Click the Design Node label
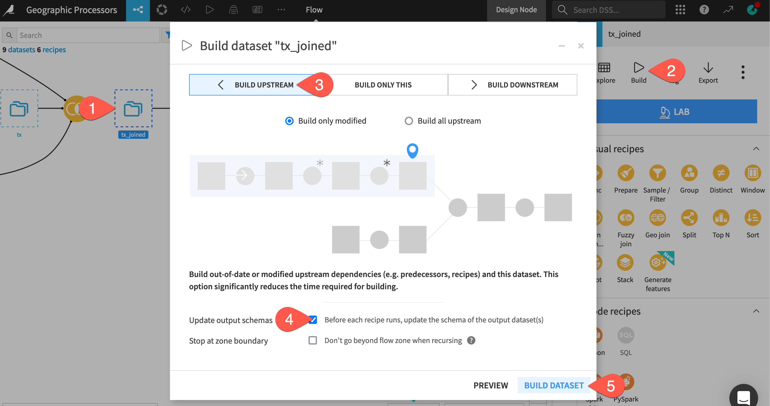 (516, 10)
